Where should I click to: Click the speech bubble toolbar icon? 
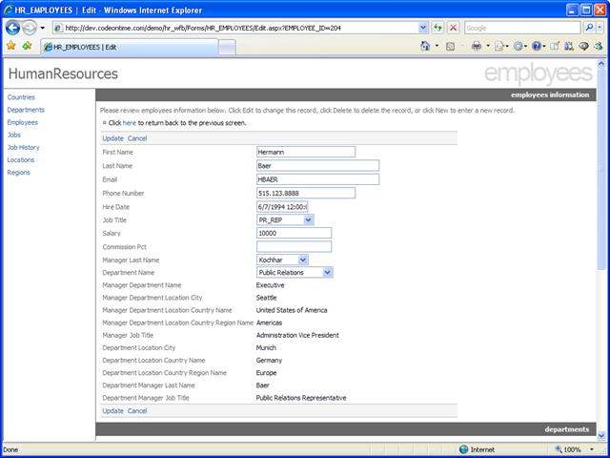tap(583, 47)
